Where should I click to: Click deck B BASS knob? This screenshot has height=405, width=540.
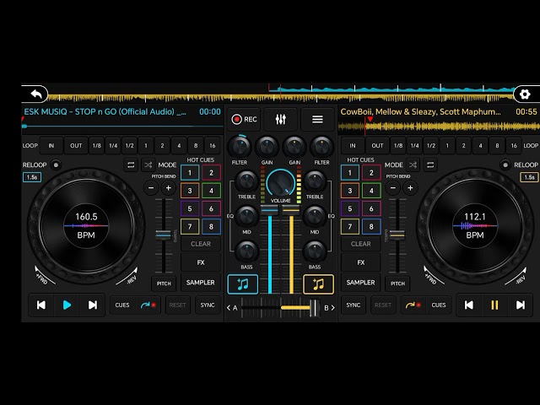315,251
